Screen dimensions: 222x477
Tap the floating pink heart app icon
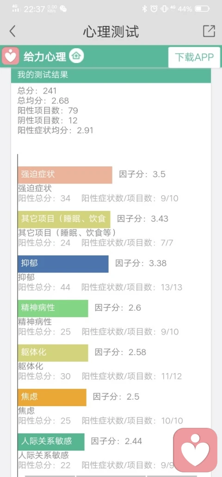click(x=195, y=450)
